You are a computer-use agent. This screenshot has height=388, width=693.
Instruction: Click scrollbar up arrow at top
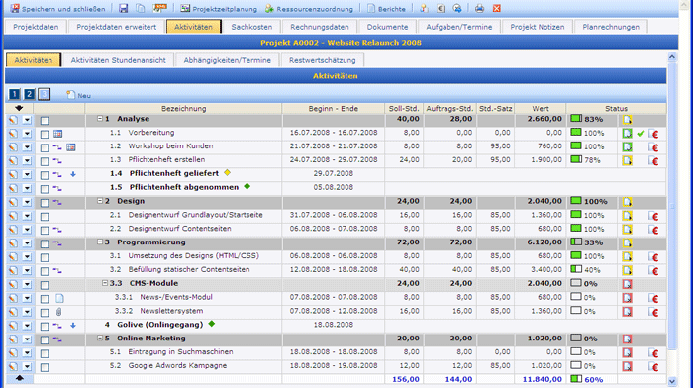point(672,57)
